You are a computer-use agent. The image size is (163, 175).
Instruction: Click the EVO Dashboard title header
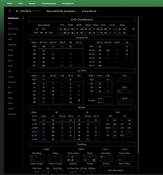[x=82, y=19]
